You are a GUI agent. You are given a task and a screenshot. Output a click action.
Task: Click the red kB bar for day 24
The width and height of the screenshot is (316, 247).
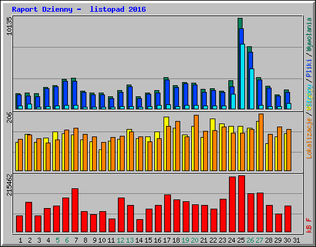(x=232, y=204)
